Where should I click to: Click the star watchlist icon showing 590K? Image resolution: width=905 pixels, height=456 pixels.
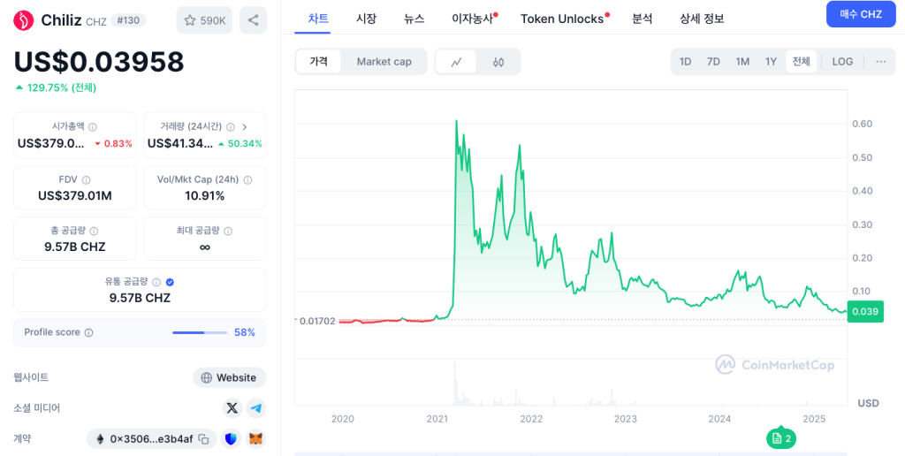204,20
